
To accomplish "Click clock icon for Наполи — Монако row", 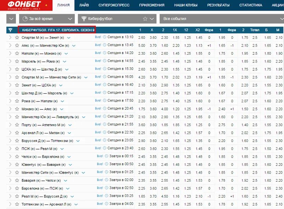I will point(104,53).
